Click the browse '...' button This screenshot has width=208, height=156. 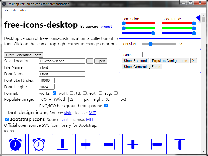pos(90,61)
